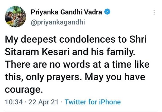
Task: Tap the Twitter for iPhone source link
Action: 93,102
